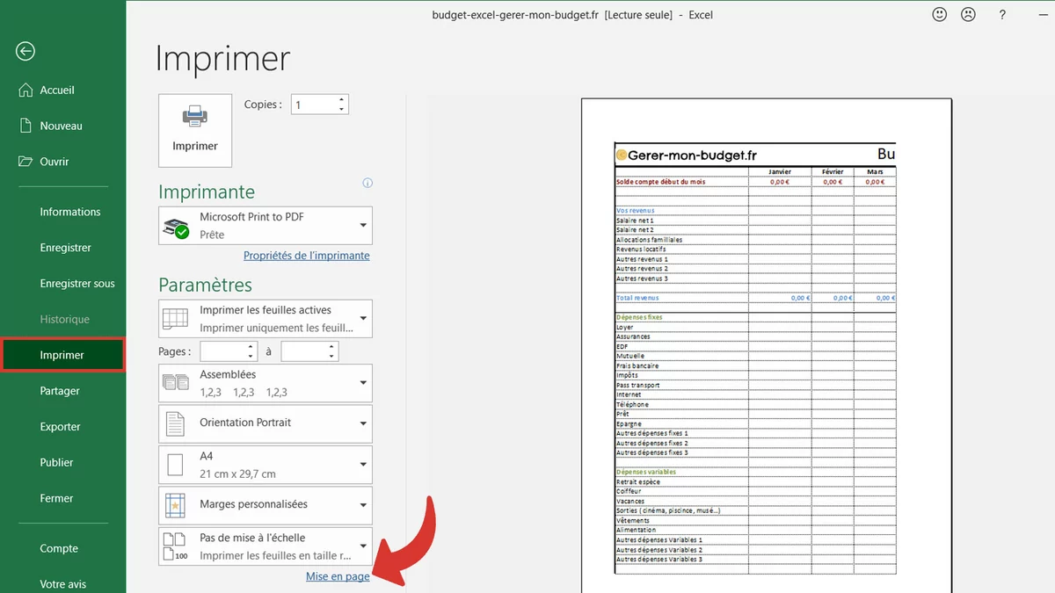
Task: Click 'Dépenses fixes' heading in preview
Action: pos(639,317)
